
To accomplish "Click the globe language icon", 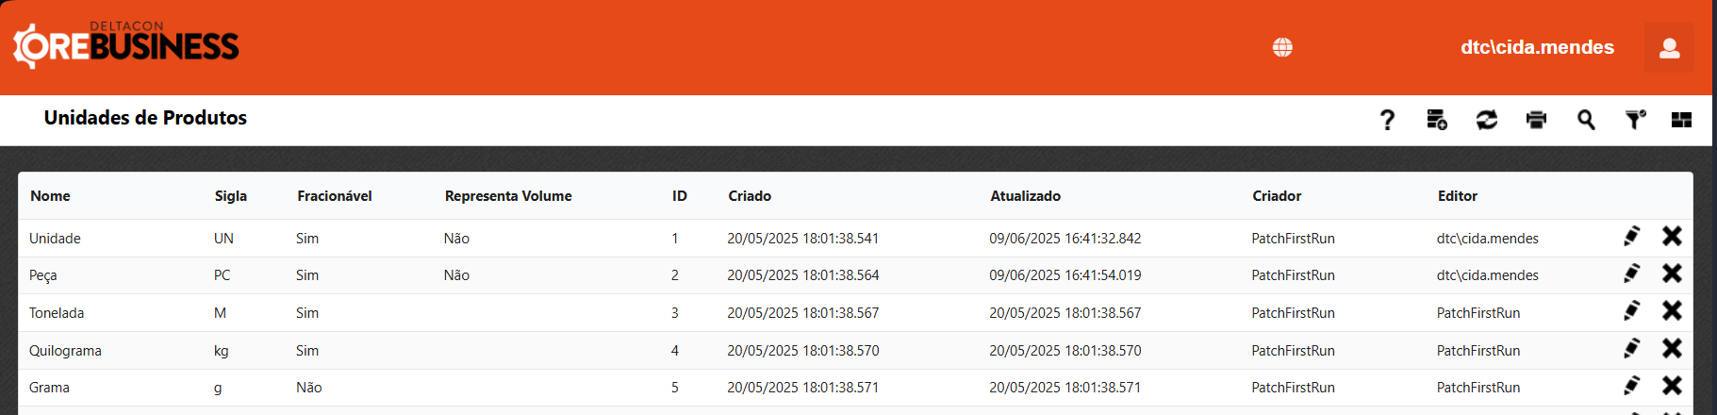I will [1282, 47].
